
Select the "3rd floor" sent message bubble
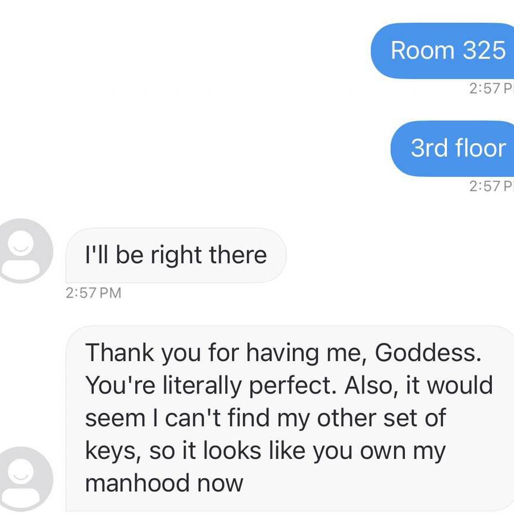453,148
